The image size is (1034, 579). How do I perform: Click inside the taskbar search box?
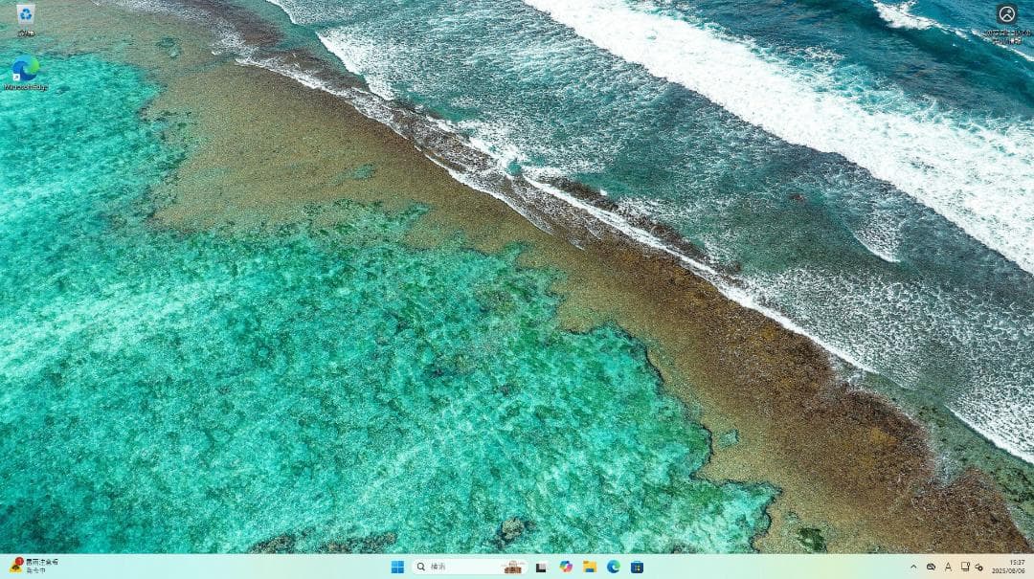click(x=460, y=566)
